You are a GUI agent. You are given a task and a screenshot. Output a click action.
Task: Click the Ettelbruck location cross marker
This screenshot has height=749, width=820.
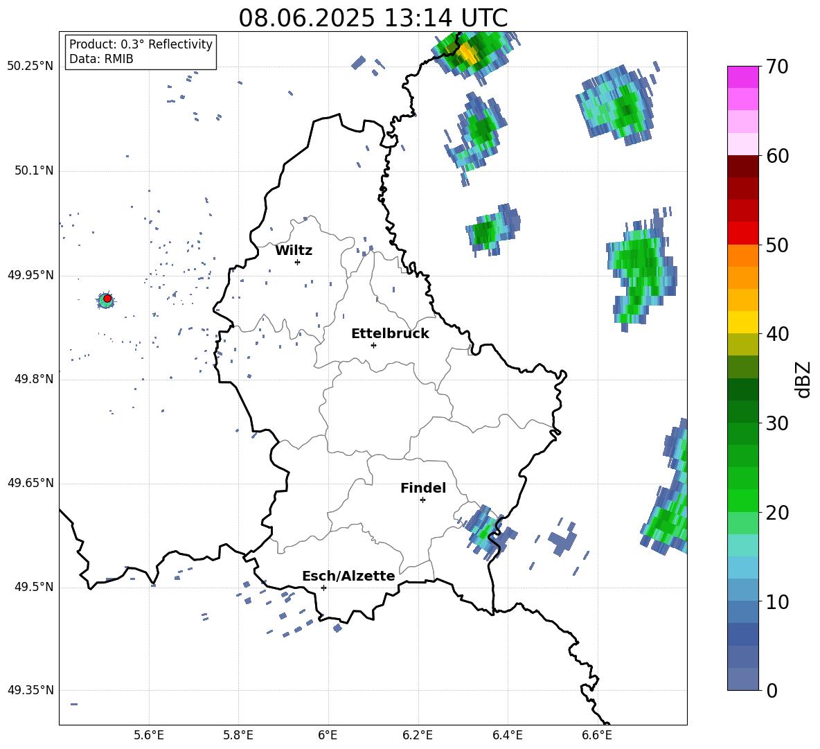pos(373,345)
